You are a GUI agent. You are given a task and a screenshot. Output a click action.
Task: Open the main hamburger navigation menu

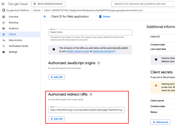(3, 4)
